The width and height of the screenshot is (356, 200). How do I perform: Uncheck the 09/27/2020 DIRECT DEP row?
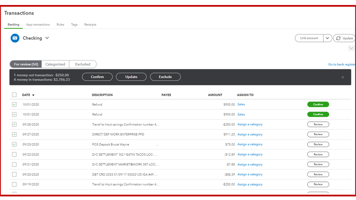pos(14,135)
